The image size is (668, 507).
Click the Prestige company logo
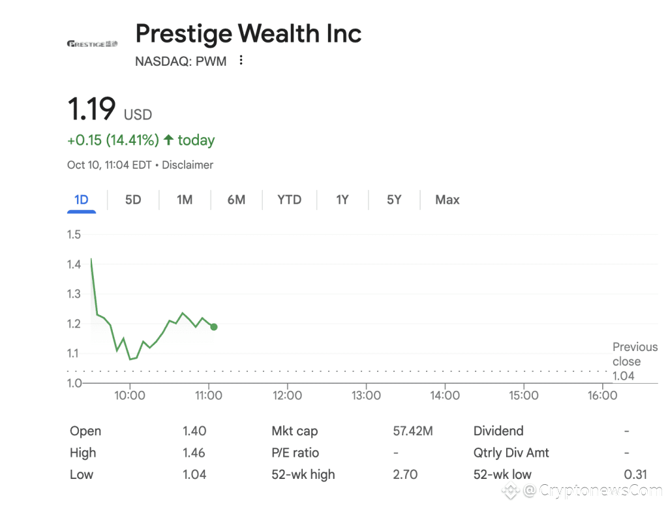pyautogui.click(x=93, y=44)
